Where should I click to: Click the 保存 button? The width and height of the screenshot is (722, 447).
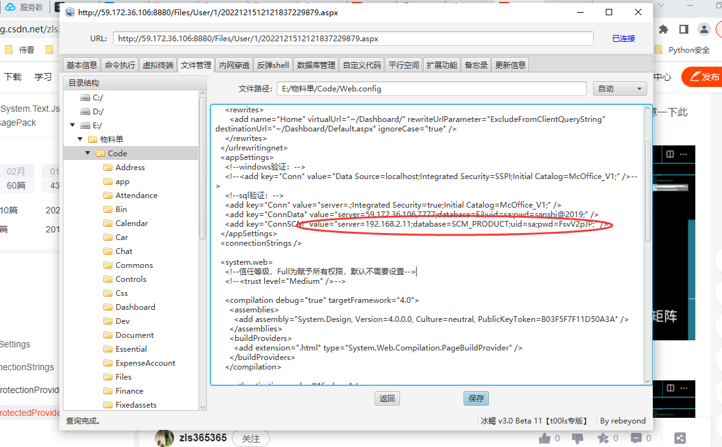tap(476, 398)
